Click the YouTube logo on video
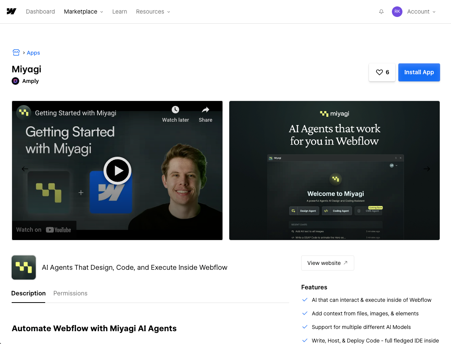The height and width of the screenshot is (344, 451). point(58,230)
